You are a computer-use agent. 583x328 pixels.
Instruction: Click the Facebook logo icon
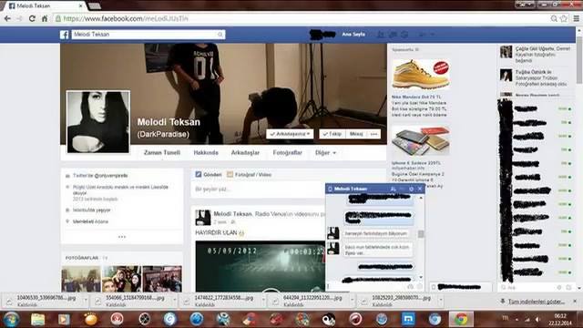[x=65, y=35]
